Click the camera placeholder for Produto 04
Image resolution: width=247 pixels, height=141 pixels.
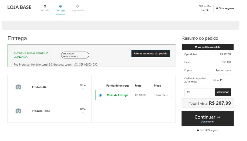point(18,87)
